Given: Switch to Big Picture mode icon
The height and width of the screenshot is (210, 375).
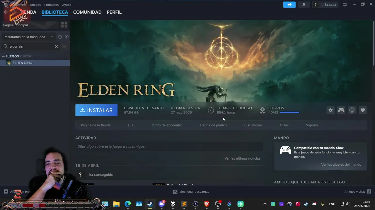Looking at the screenshot, I should coord(345,5).
